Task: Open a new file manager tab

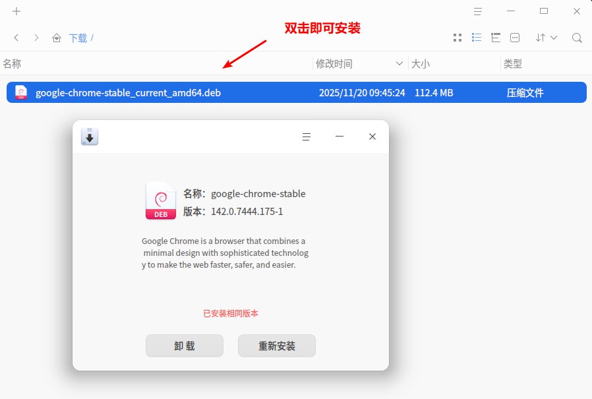Action: [16, 11]
